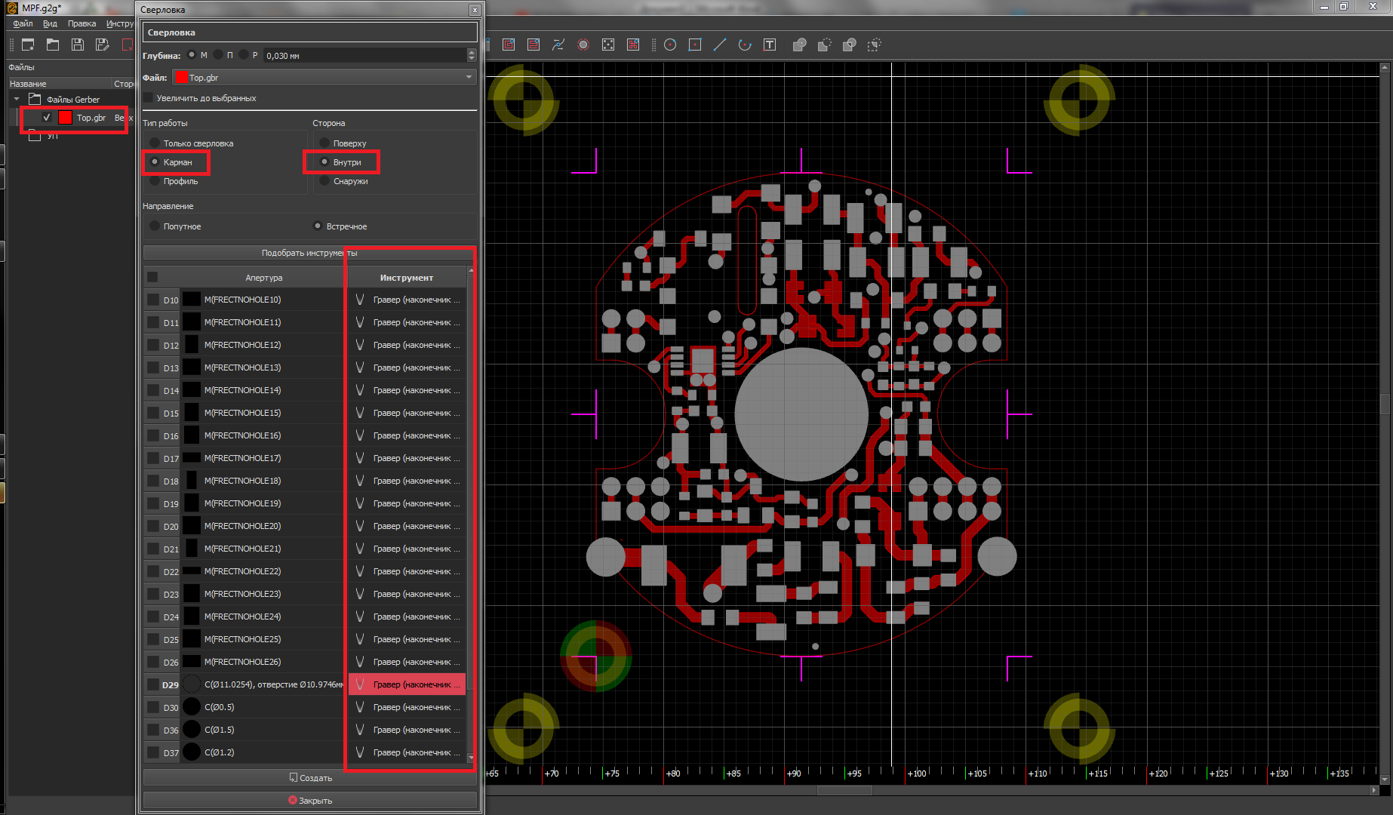Select the Поверху side option
Viewport: 1393px width, 815px height.
(324, 143)
